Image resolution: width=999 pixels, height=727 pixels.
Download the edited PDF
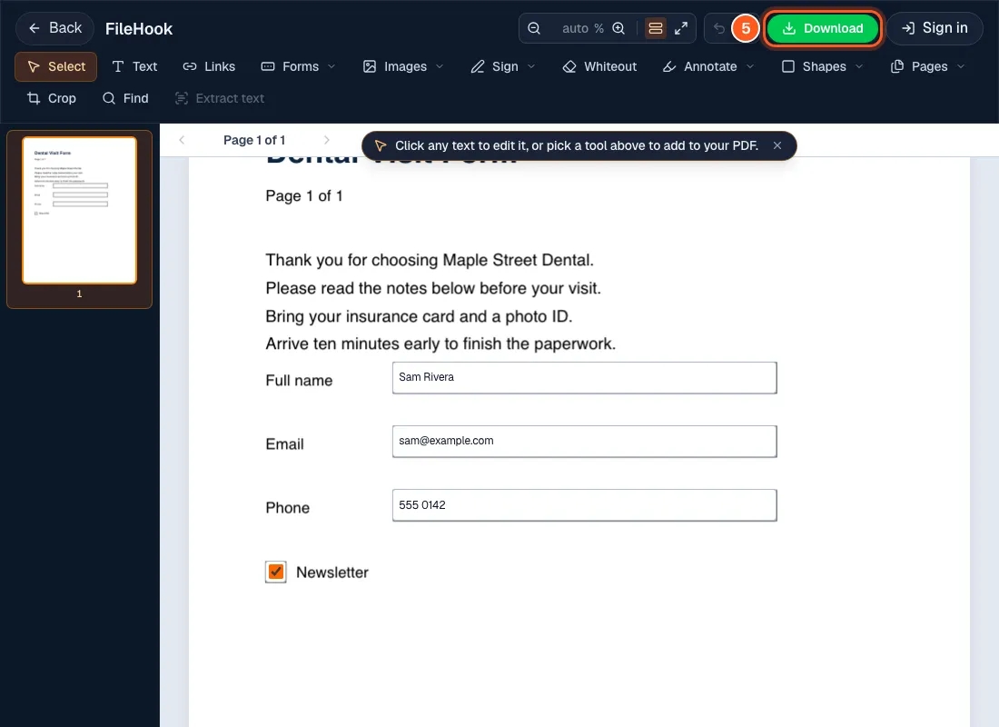pos(823,29)
